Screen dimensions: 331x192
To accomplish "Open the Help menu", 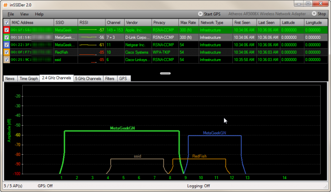I will point(39,14).
